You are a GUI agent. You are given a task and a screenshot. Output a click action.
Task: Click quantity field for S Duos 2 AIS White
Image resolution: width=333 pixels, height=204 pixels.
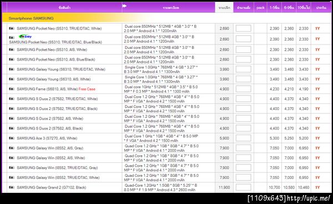pyautogui.click(x=244, y=118)
